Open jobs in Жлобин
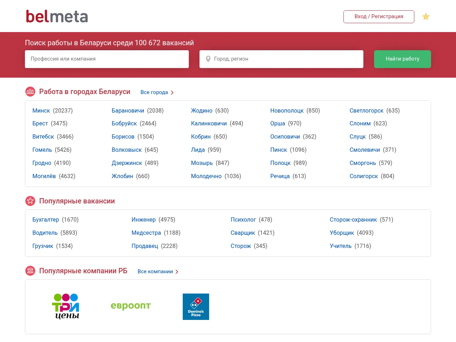Viewport: 456px width, 342px height. (x=122, y=176)
